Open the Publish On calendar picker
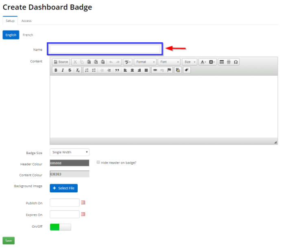Screen dimensions: 281x248 (x=83, y=202)
